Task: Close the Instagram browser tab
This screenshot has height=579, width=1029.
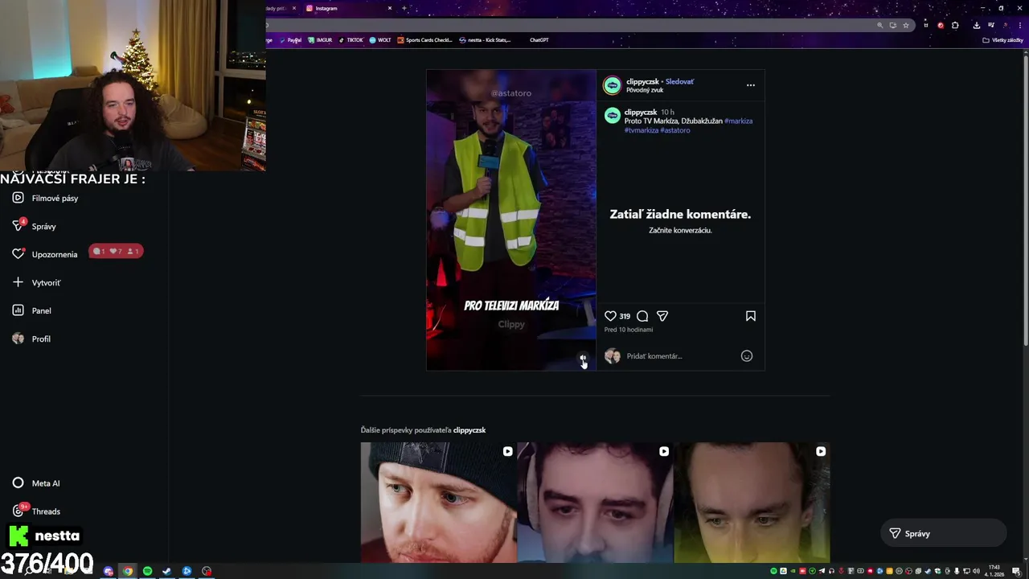Action: click(x=390, y=8)
